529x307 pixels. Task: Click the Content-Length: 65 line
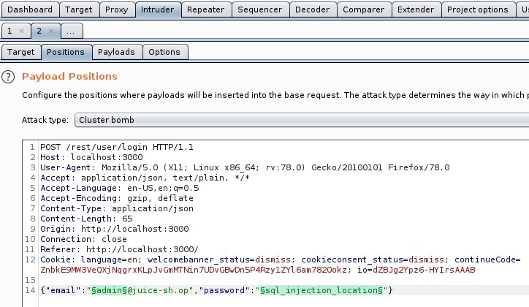[x=86, y=219]
